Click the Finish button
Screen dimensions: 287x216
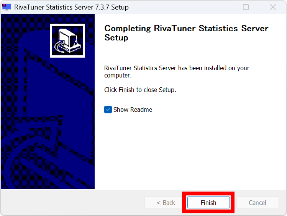pos(208,203)
